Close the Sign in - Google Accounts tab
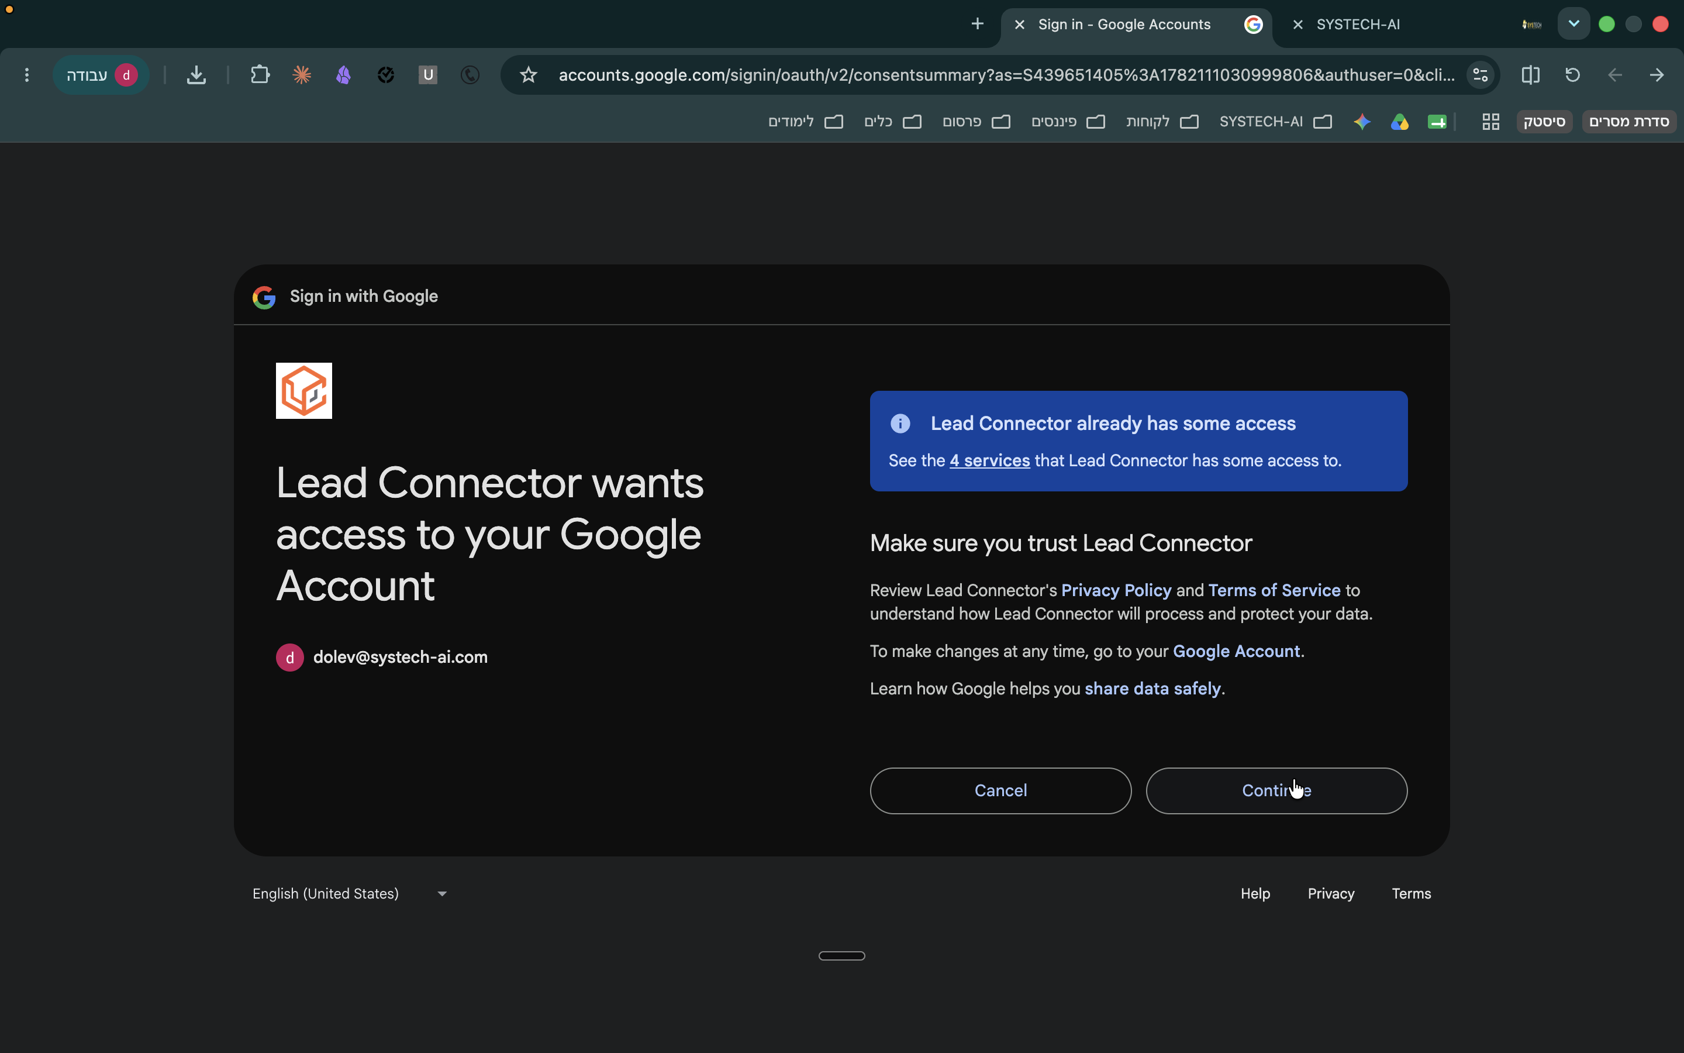The height and width of the screenshot is (1053, 1684). point(1019,25)
